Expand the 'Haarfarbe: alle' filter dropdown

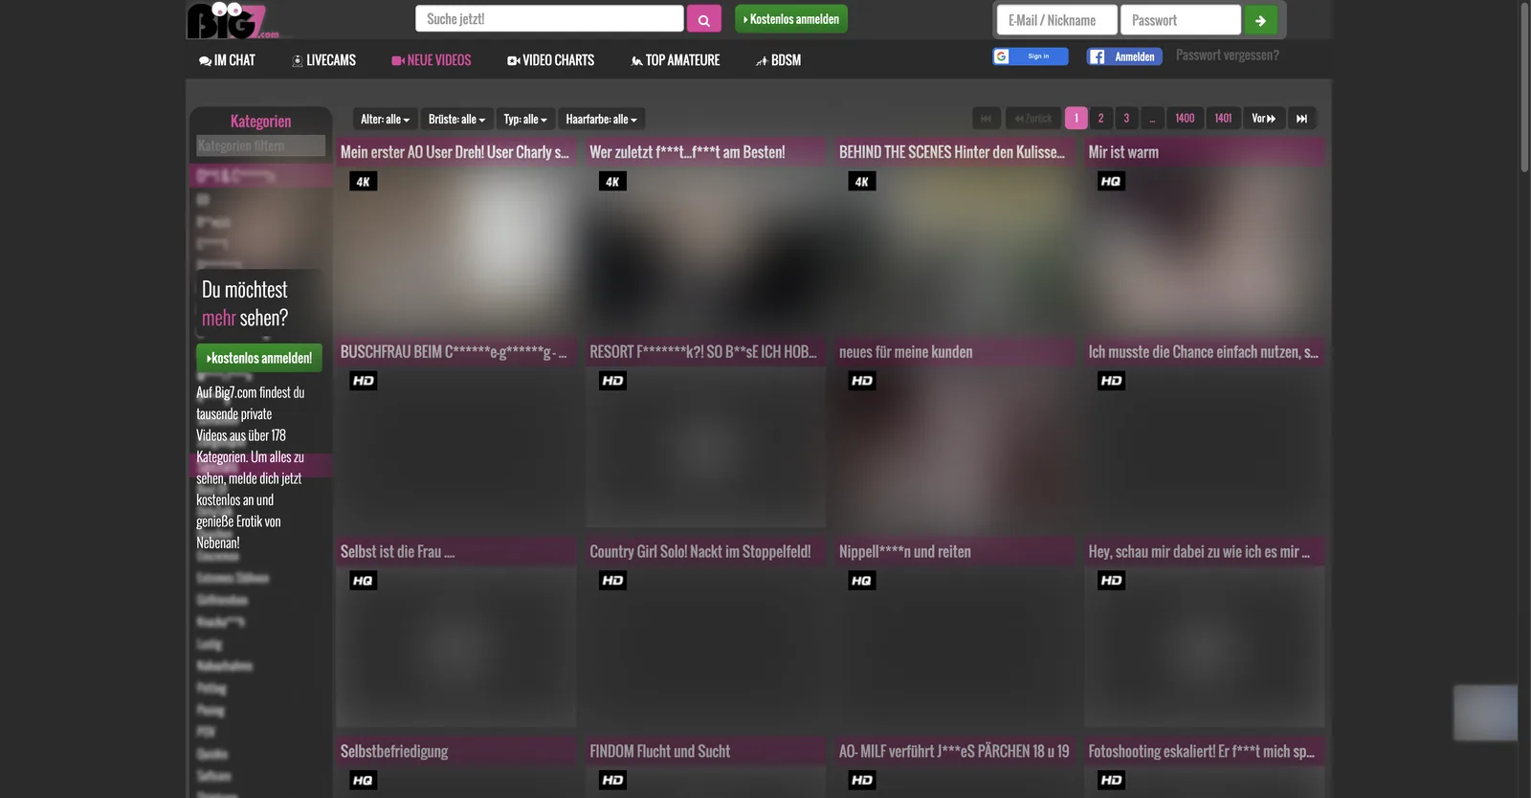(x=601, y=120)
